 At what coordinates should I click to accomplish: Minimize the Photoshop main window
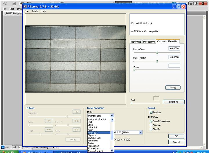[191, 3]
